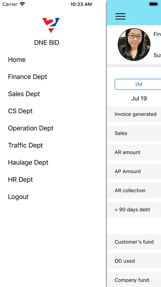The width and height of the screenshot is (161, 287).
Task: Open the AR collection row
Action: [x=134, y=191]
